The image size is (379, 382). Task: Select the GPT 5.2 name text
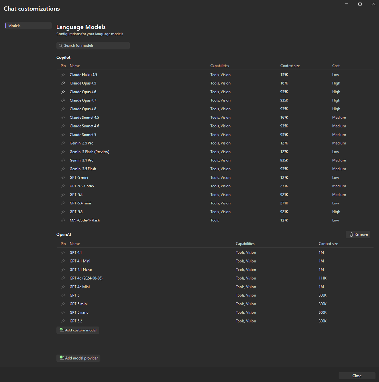[76, 321]
